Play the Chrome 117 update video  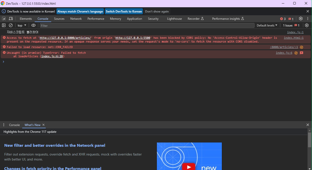coord(189,167)
